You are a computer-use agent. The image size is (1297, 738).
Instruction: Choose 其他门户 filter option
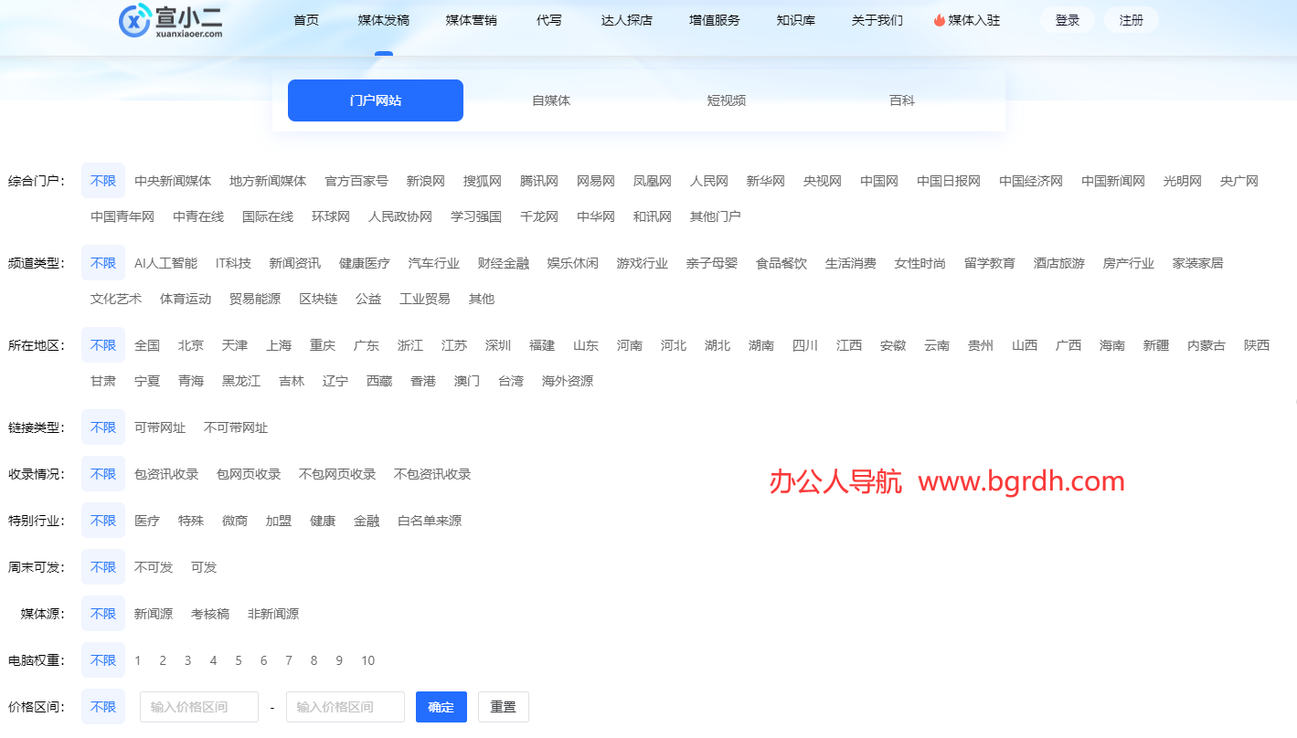pos(716,216)
